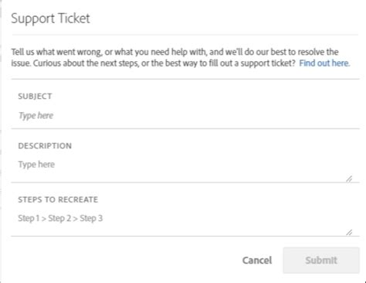Cancel the support ticket
The image size is (366, 283).
click(x=257, y=261)
